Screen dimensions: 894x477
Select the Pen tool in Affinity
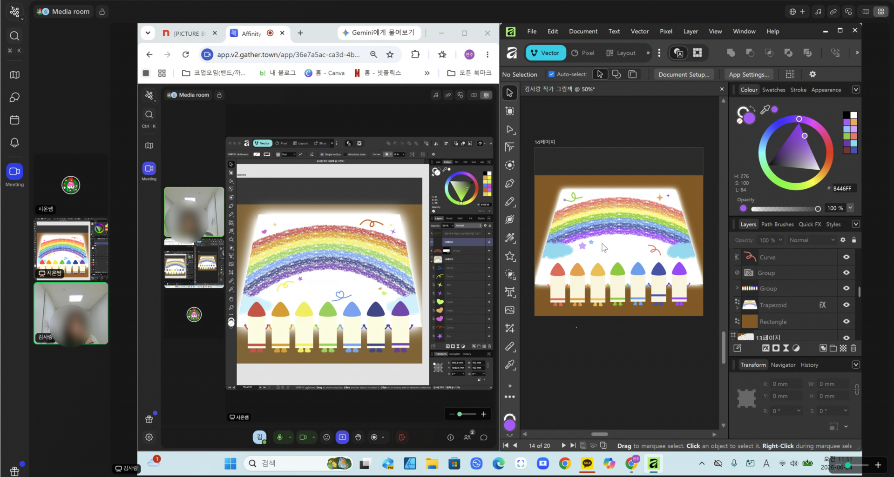coord(510,183)
